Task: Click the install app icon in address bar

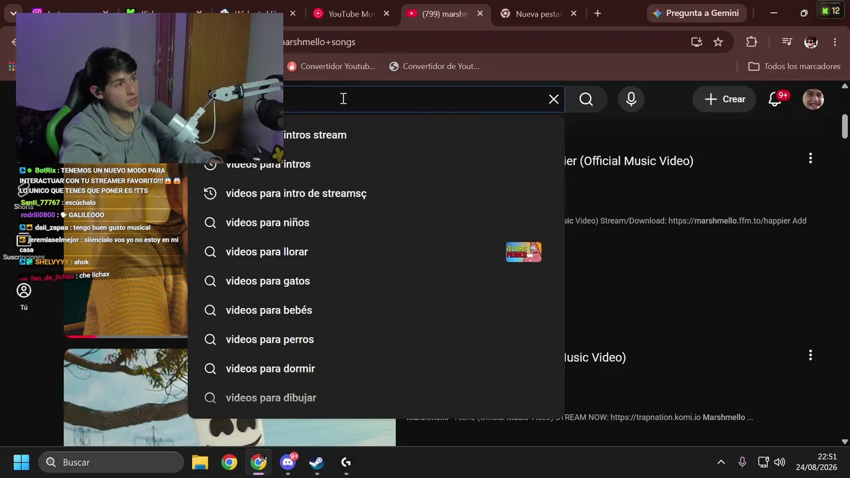Action: pos(697,42)
